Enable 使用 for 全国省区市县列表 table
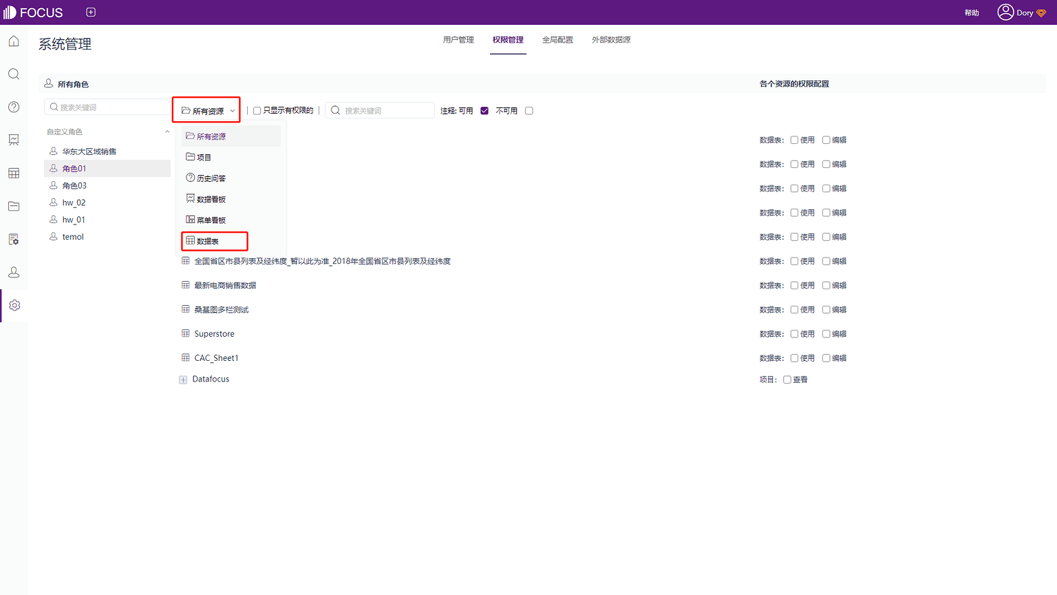The width and height of the screenshot is (1057, 595). pyautogui.click(x=794, y=261)
